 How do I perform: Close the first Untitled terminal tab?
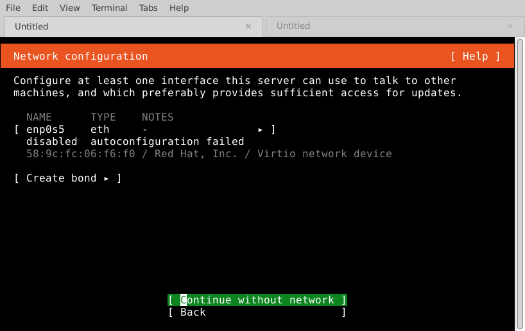pos(248,26)
